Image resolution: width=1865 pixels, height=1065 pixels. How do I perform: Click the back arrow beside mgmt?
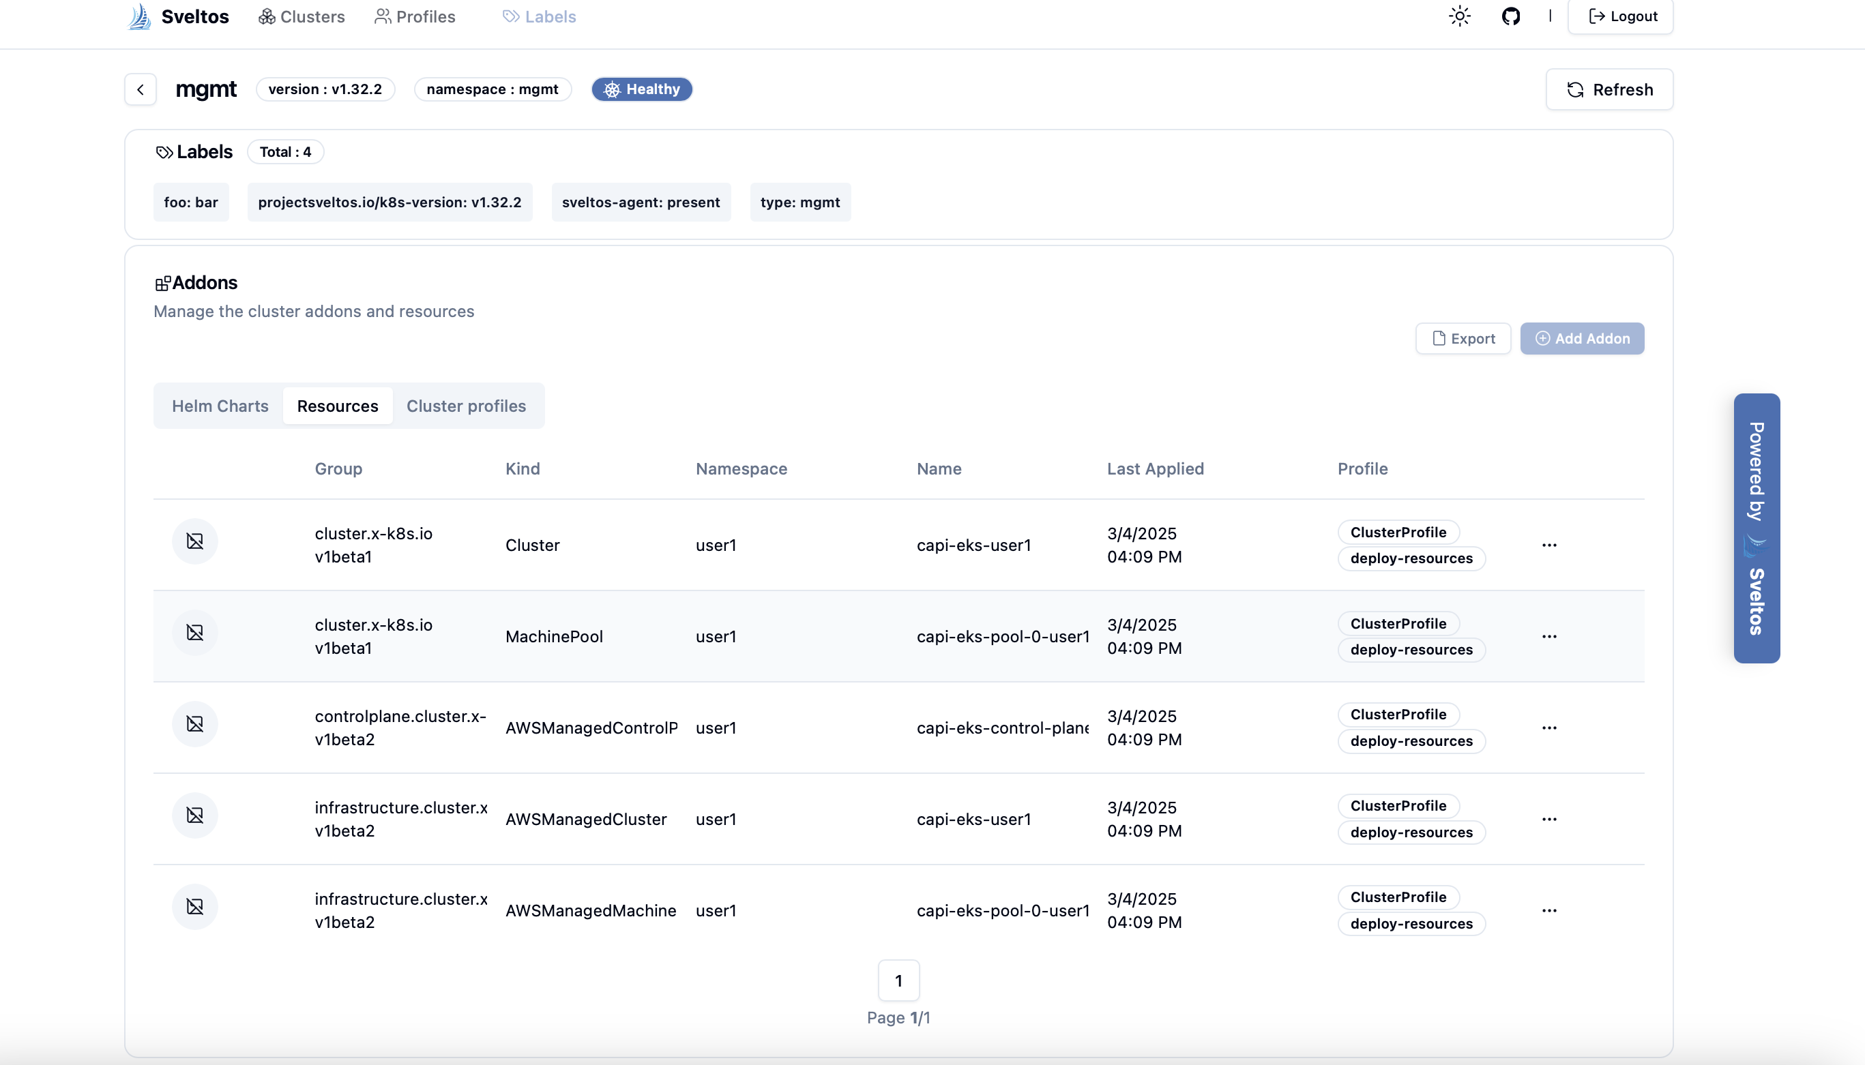coord(140,89)
